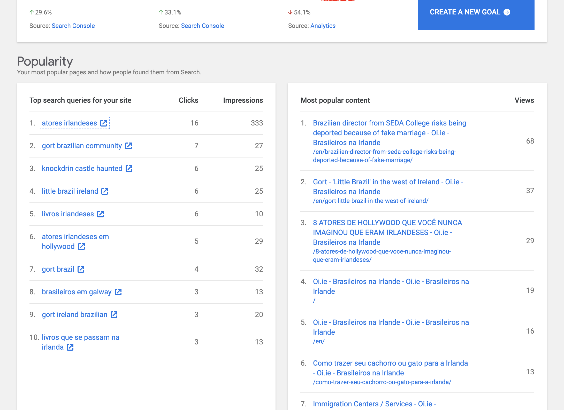This screenshot has width=564, height=410.
Task: Open the first Search Console source link
Action: [x=73, y=26]
